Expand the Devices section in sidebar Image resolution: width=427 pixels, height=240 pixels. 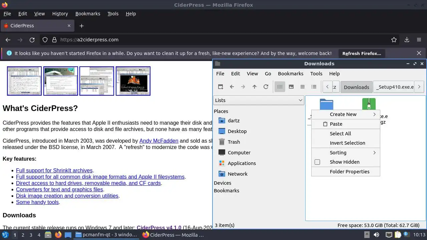point(223,183)
